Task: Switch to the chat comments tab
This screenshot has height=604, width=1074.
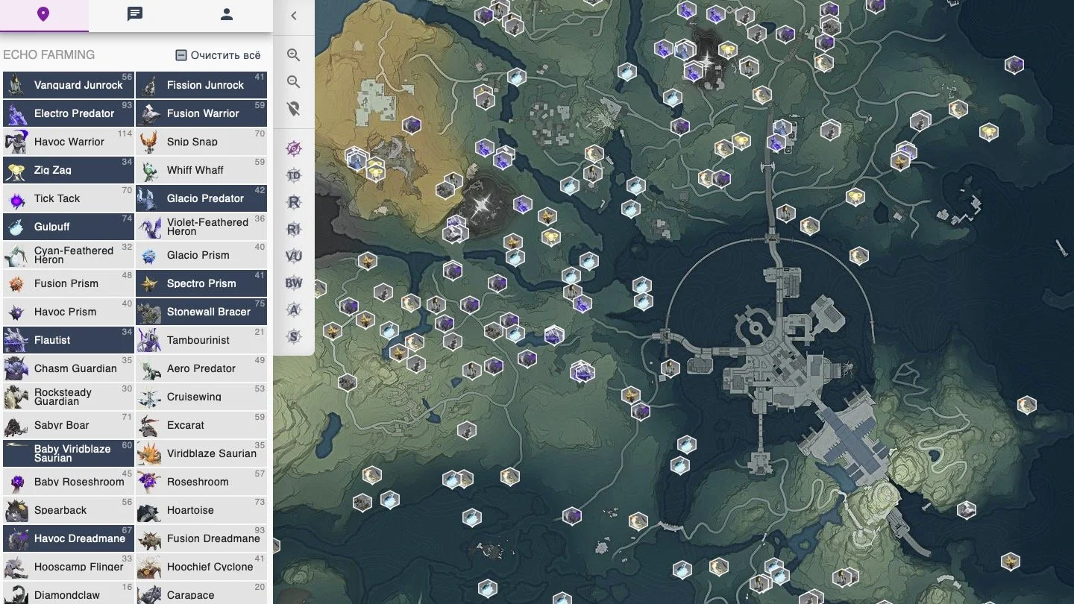Action: [x=135, y=15]
